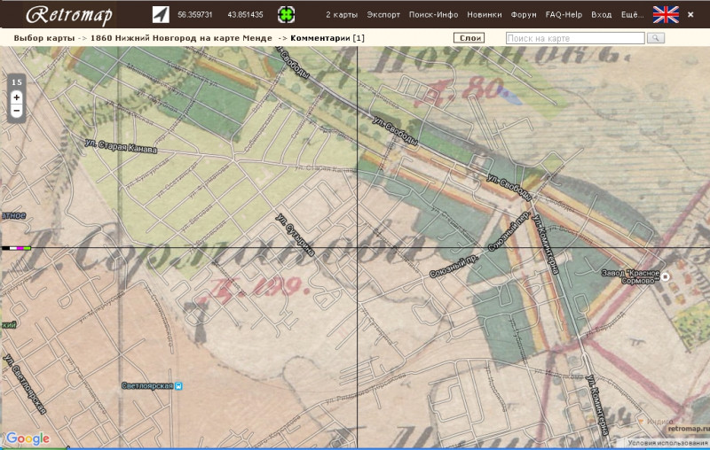This screenshot has height=450, width=710.
Task: Click the map opacity color slider
Action: coord(16,248)
